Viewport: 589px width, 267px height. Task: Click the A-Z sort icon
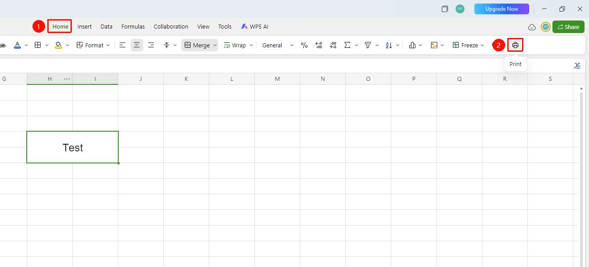click(x=389, y=45)
